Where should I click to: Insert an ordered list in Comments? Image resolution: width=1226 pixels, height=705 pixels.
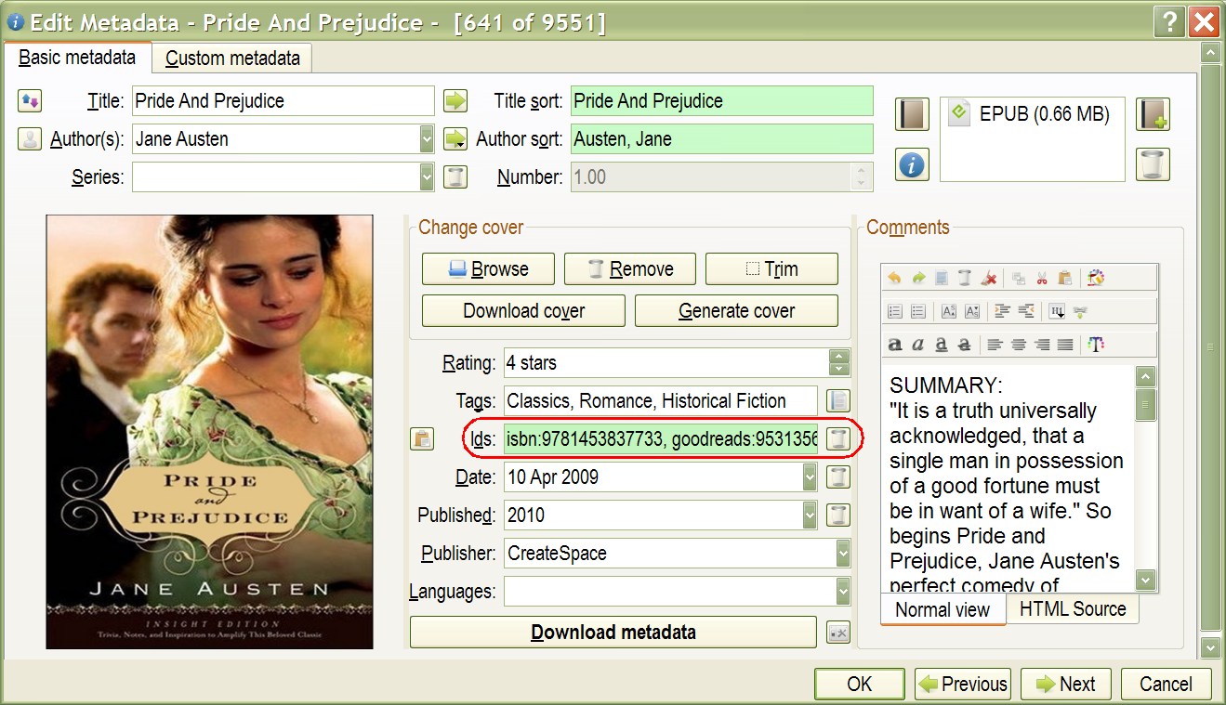tap(894, 311)
